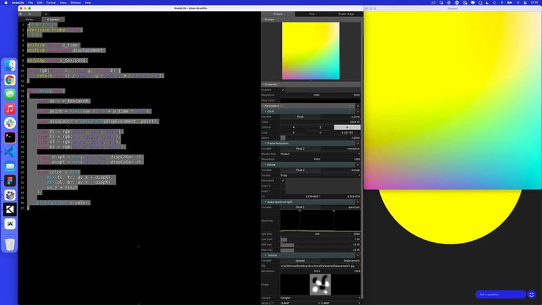Delete the Audio Spectrum Split parameter

357,202
